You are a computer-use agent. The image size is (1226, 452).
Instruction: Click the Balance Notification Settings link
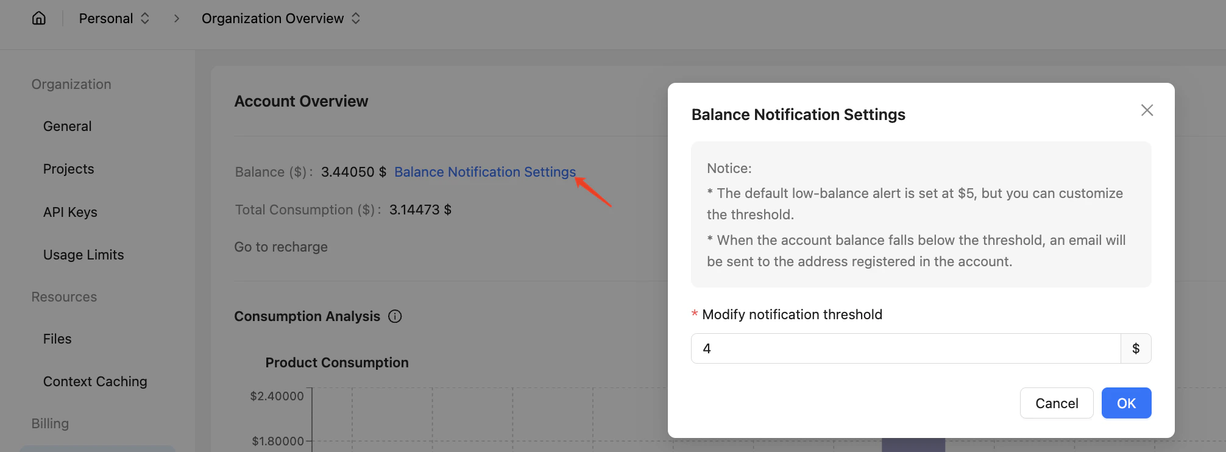tap(485, 172)
